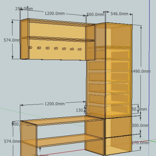Click the 1490.0mm height dimension text
Viewport: 156px width, 156px height.
point(141,71)
